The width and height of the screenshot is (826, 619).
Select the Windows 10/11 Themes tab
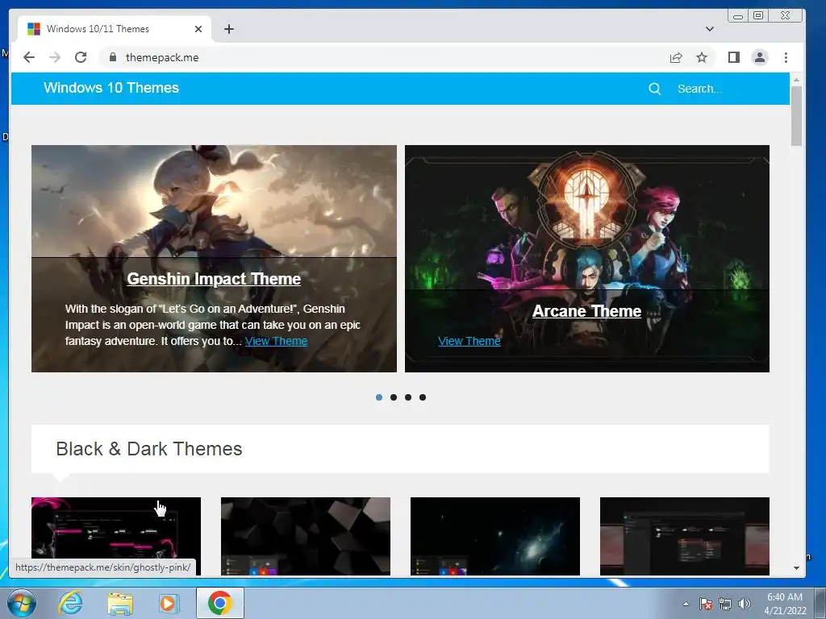click(115, 29)
